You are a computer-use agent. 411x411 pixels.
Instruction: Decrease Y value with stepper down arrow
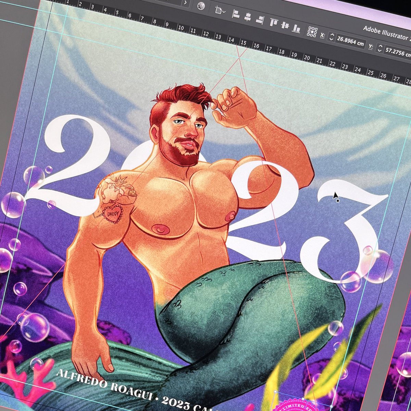[x=379, y=51]
